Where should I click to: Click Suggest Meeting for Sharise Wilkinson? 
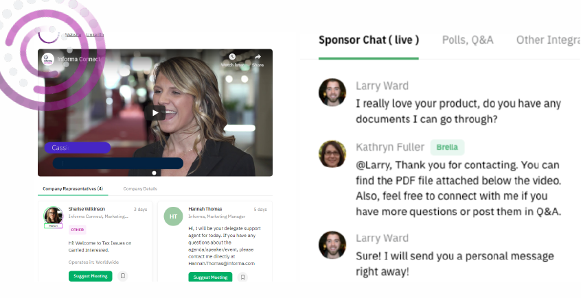pyautogui.click(x=91, y=276)
